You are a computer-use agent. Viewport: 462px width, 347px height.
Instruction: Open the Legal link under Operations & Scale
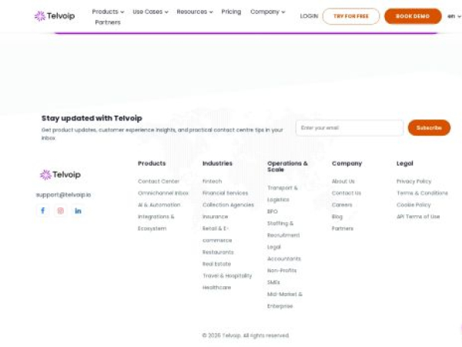[x=273, y=247]
